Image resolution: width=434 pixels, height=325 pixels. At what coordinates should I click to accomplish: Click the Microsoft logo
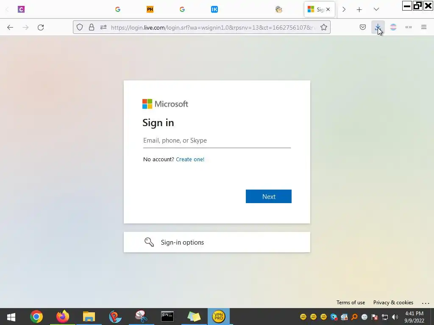[165, 104]
